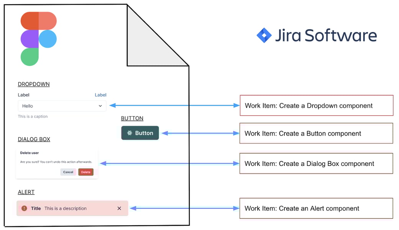The image size is (399, 230).
Task: Click the DROPDOWN section heading
Action: click(34, 84)
